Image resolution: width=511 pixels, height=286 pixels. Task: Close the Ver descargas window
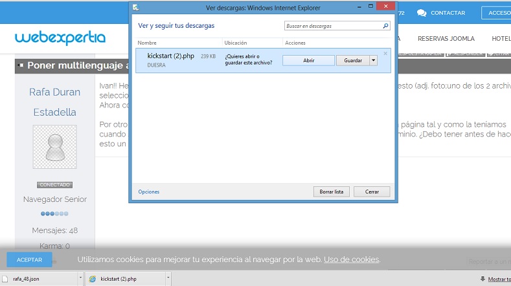(x=385, y=6)
